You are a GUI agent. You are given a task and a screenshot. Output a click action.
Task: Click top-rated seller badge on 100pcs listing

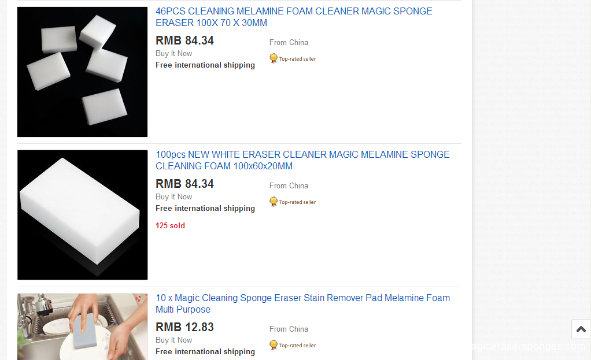(x=274, y=202)
